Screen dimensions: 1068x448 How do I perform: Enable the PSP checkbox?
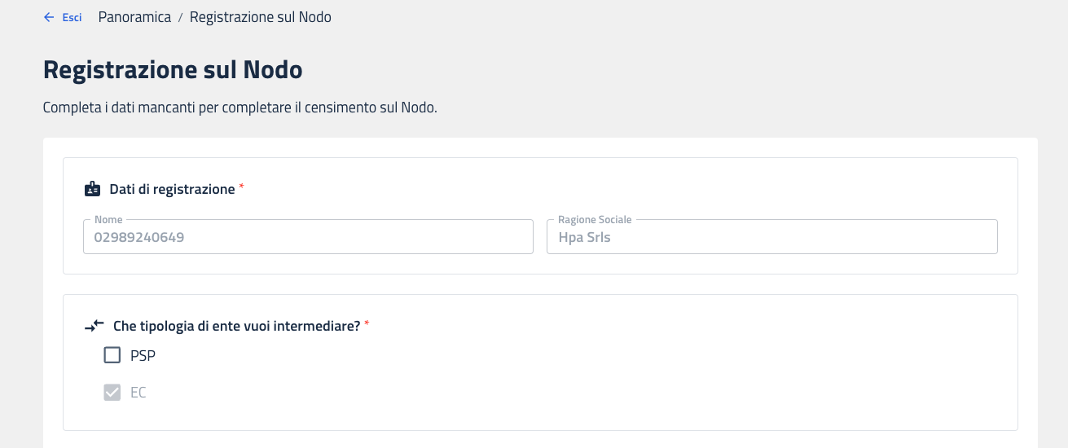[112, 355]
